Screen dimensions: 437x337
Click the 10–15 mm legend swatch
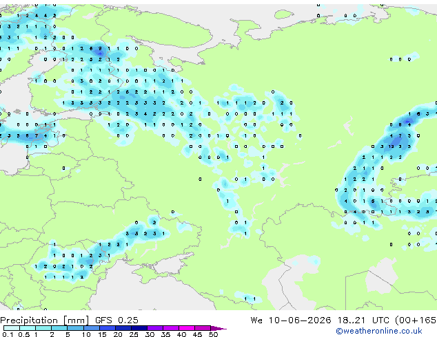coord(92,328)
